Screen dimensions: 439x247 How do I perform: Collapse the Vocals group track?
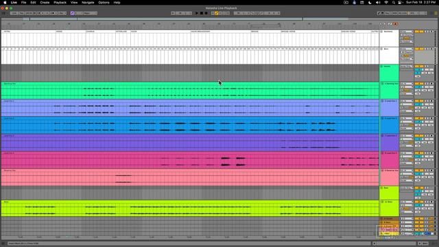click(381, 67)
